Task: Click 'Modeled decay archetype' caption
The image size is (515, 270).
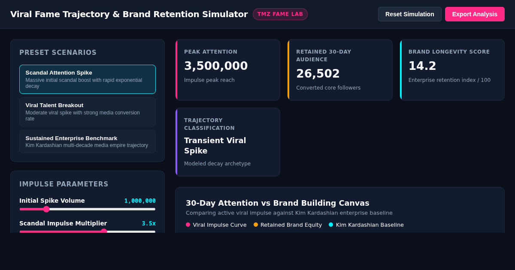Action: [x=217, y=164]
